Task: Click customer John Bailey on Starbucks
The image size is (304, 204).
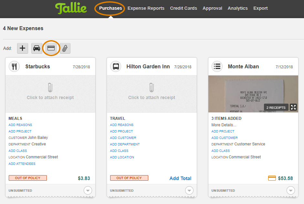Action: (38, 138)
